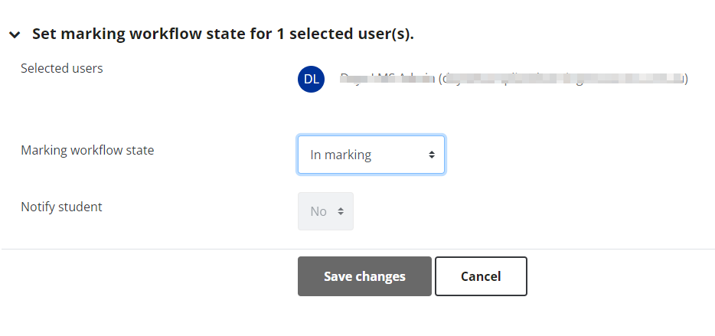Click the 'In marking' selected value text
The height and width of the screenshot is (336, 715).
click(341, 155)
